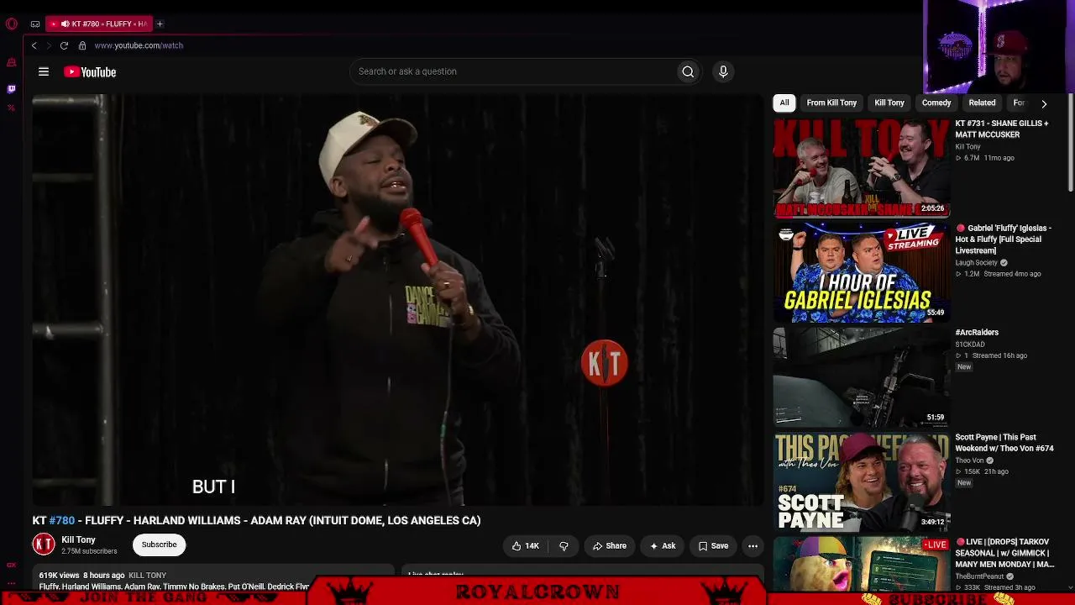Dislike the video with thumbs down
The image size is (1075, 605).
564,546
